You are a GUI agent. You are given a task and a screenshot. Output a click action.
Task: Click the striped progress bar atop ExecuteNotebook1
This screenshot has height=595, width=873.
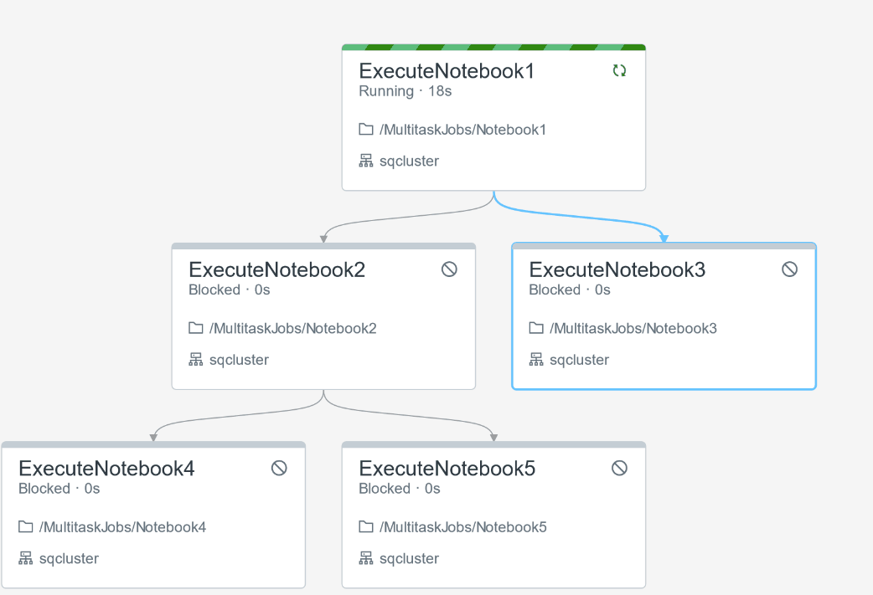click(493, 47)
